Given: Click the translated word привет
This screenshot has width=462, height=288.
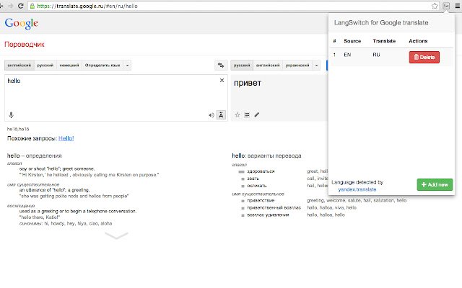Looking at the screenshot, I should [248, 83].
